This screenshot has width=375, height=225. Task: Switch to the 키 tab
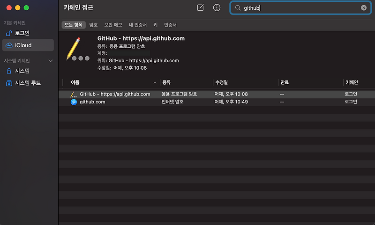(156, 25)
